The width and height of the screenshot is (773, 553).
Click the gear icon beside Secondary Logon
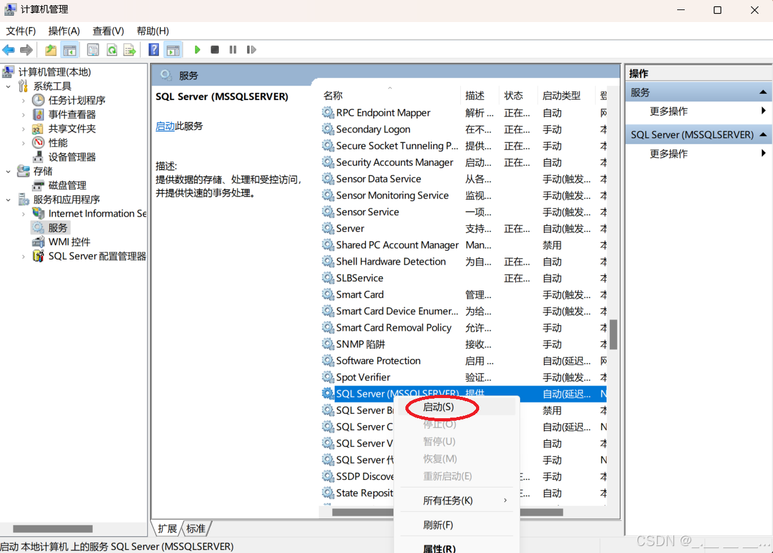tap(328, 129)
